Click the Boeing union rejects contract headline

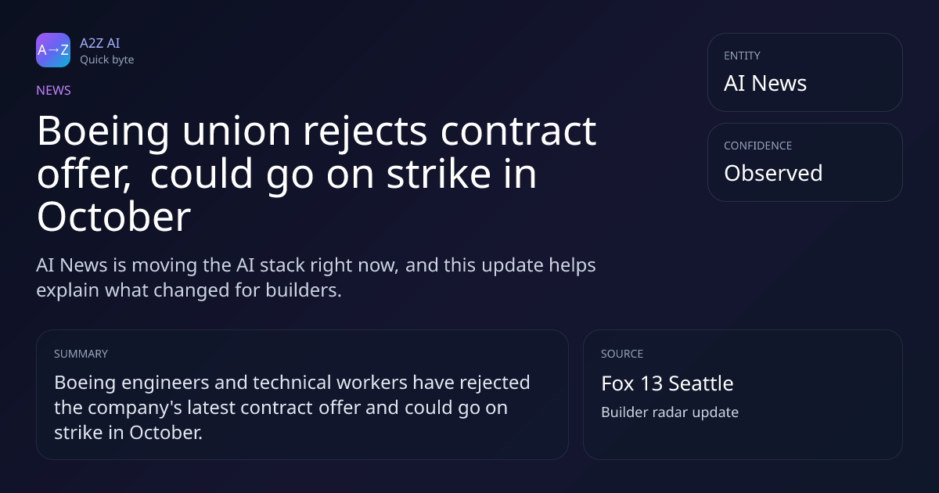[x=316, y=174]
